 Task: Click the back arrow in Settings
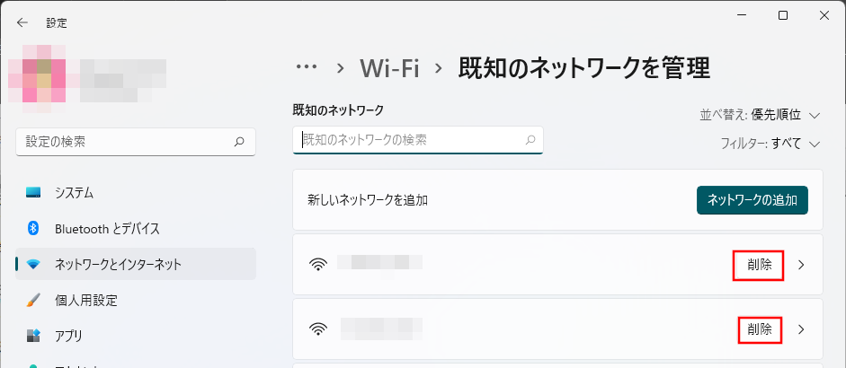[x=22, y=22]
